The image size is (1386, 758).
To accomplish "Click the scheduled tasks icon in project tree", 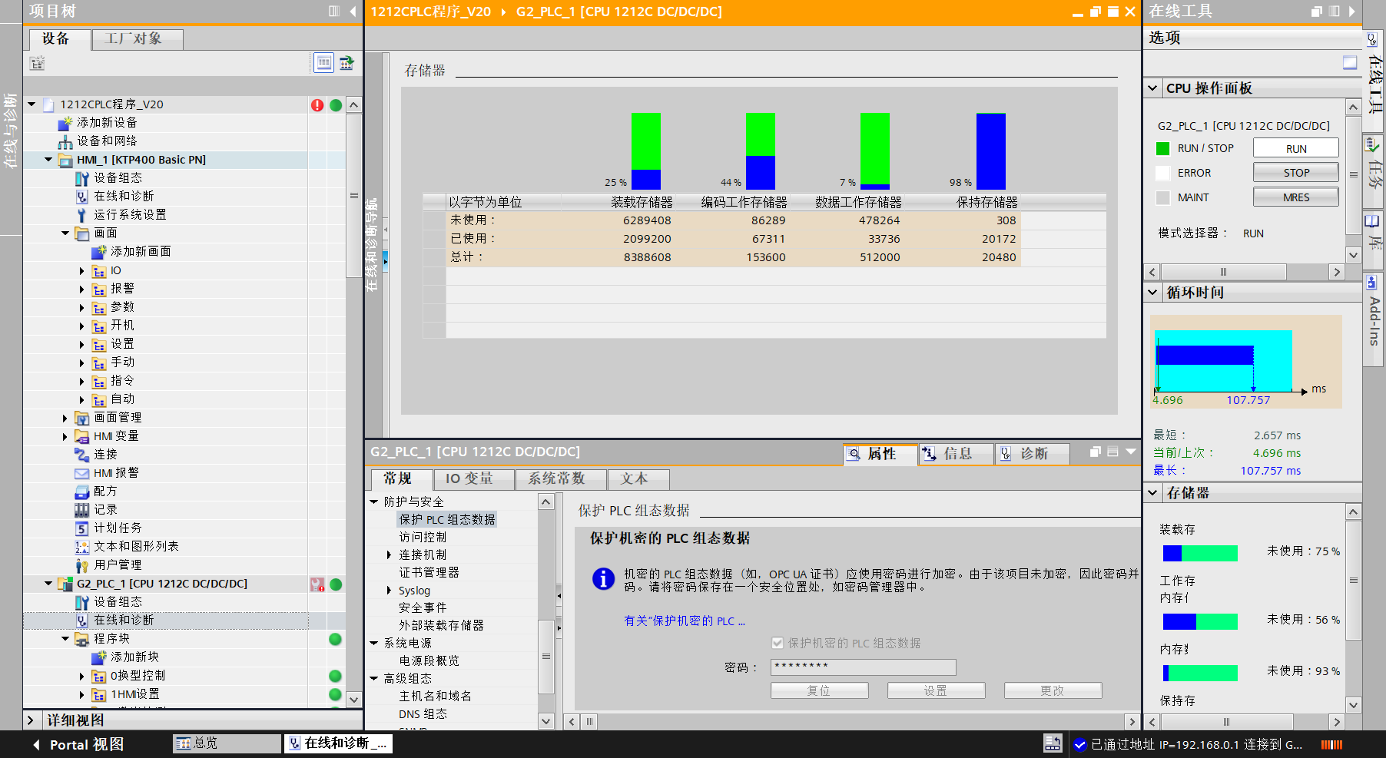I will click(x=82, y=528).
